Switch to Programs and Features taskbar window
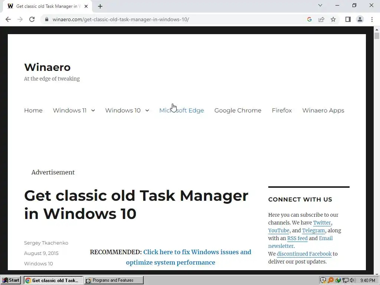Screen dimensions: 380x285 pyautogui.click(x=114, y=280)
